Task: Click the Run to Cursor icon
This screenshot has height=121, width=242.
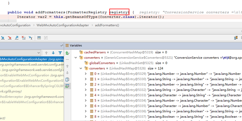Action: [31, 38]
